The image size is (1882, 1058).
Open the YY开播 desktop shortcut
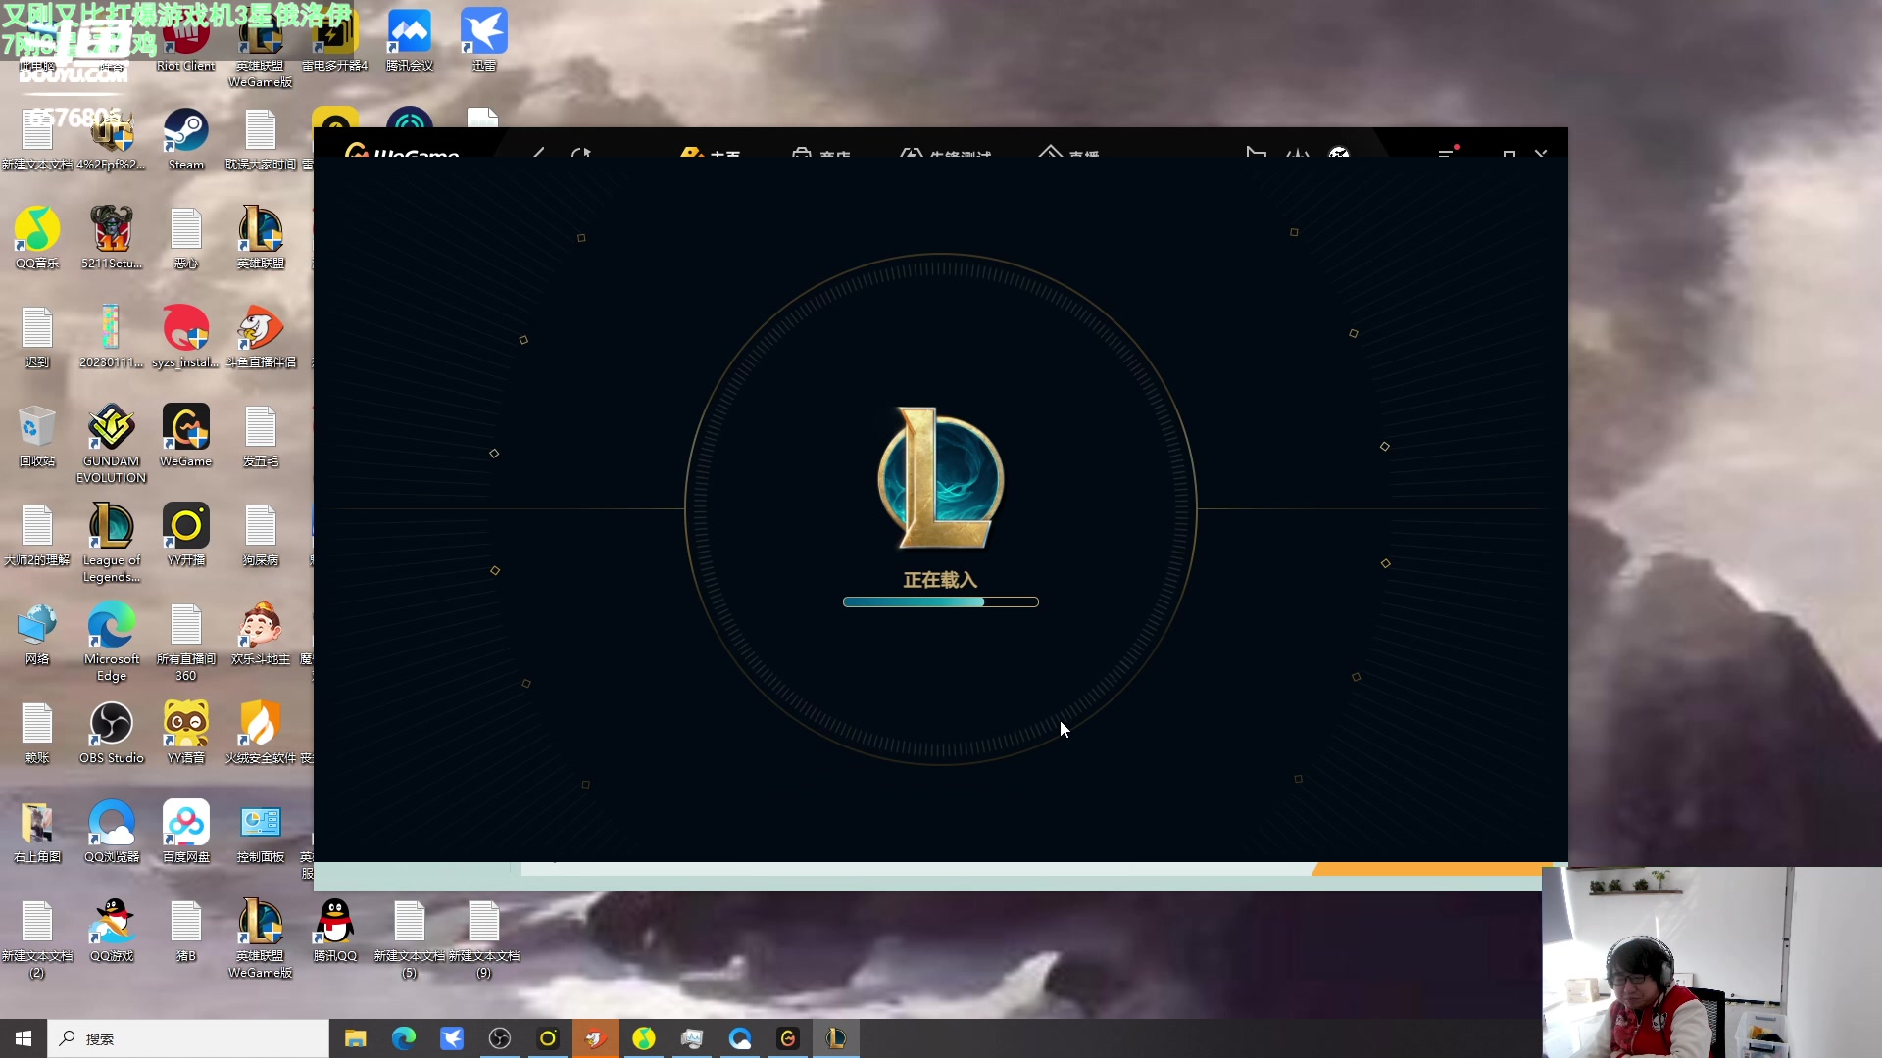pyautogui.click(x=185, y=535)
